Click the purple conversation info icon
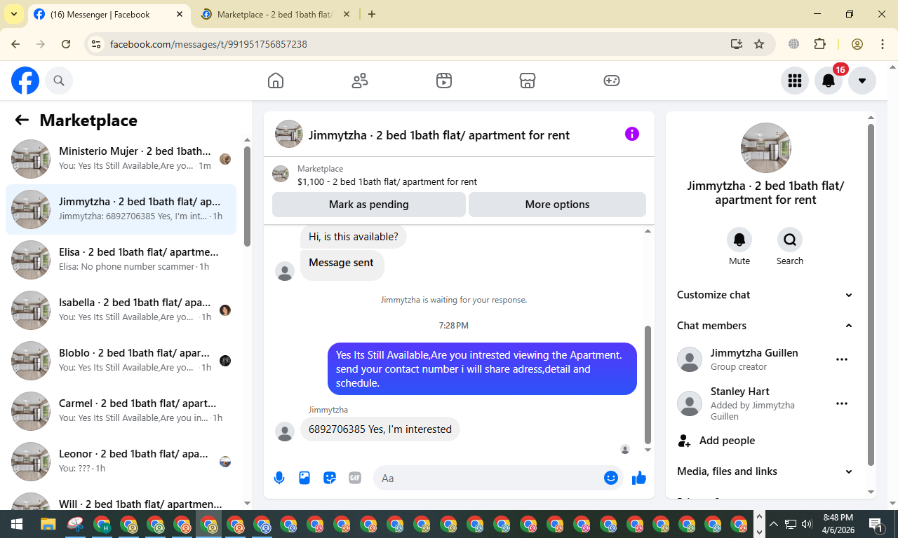Image resolution: width=898 pixels, height=538 pixels. (x=632, y=134)
